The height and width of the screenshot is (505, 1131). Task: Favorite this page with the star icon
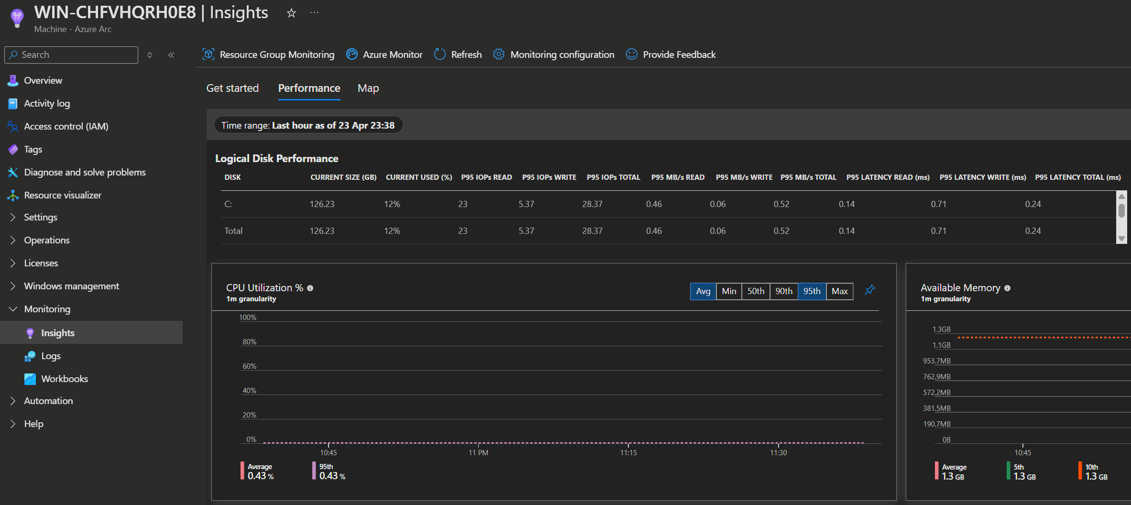(291, 13)
